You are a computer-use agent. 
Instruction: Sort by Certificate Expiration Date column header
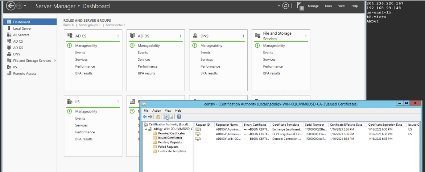pyautogui.click(x=387, y=125)
